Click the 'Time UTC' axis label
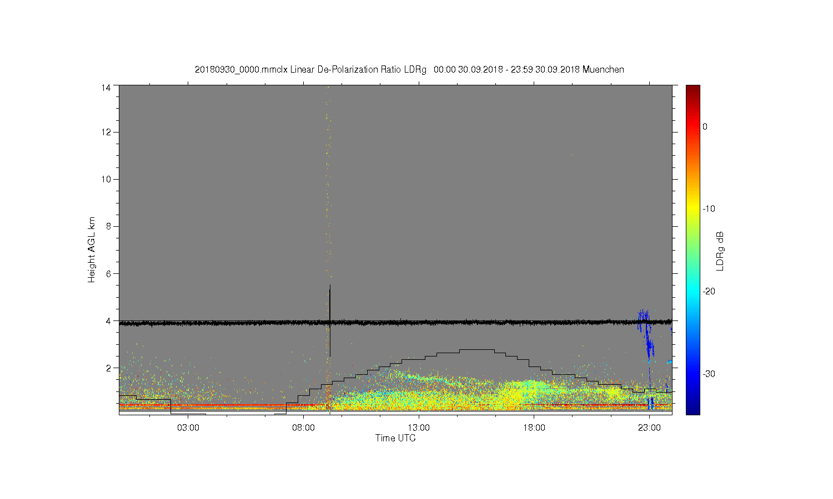The height and width of the screenshot is (499, 833). tap(395, 438)
